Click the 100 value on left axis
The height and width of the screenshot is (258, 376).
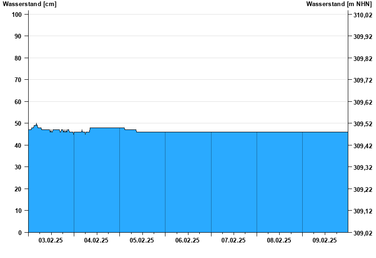[17, 15]
